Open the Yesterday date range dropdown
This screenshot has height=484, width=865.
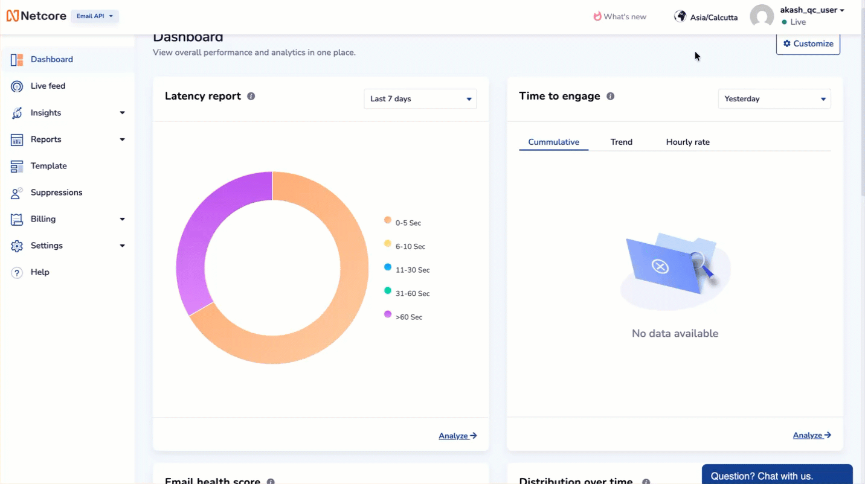[774, 98]
